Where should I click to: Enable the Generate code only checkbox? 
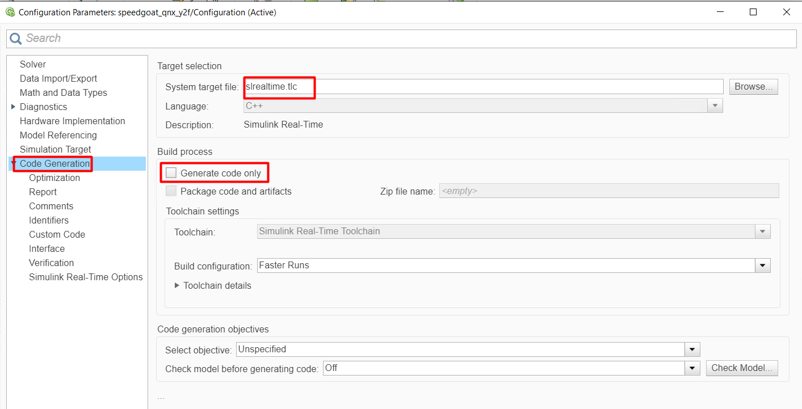[x=171, y=173]
